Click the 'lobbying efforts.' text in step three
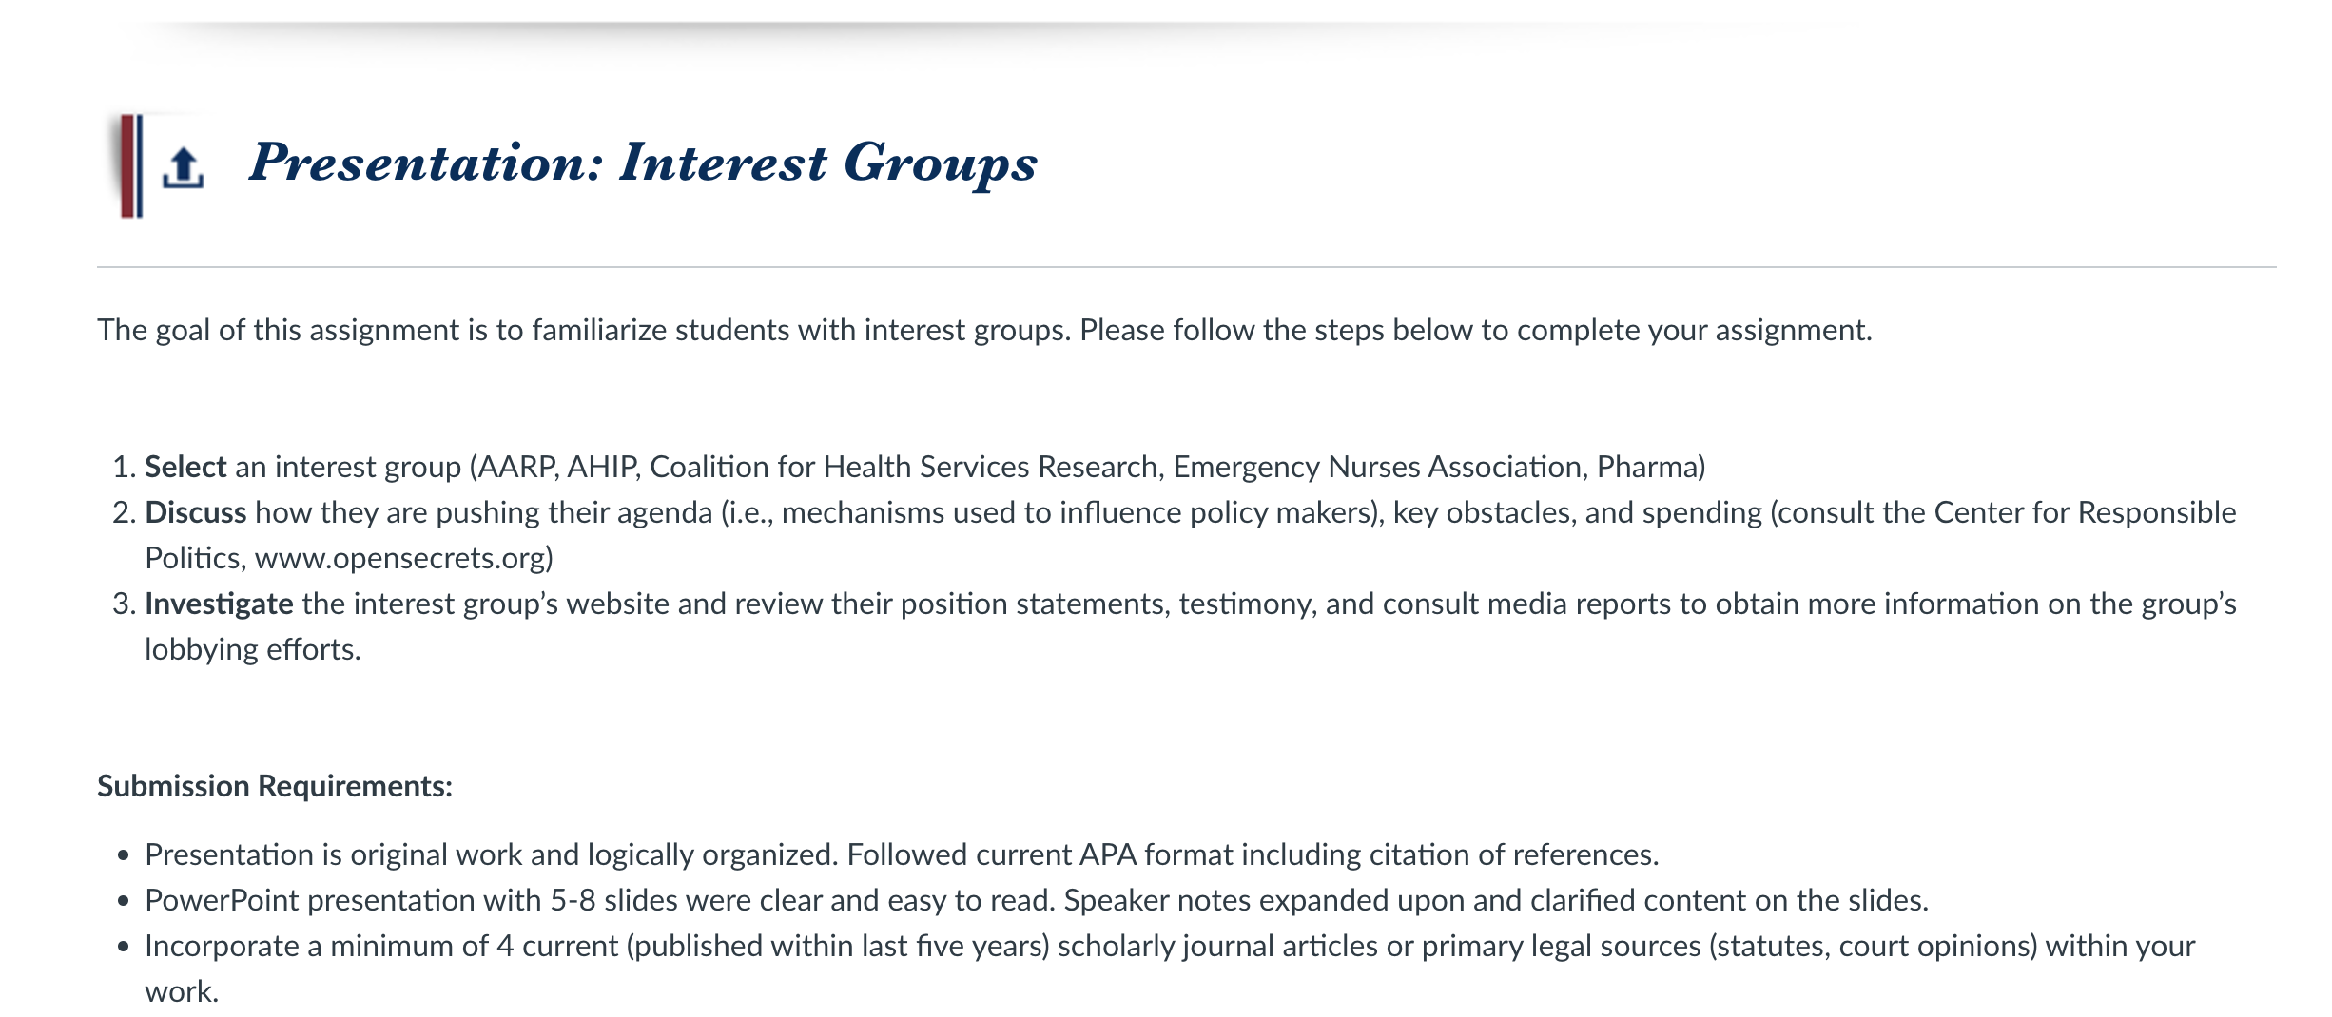The image size is (2332, 1017). point(253,649)
